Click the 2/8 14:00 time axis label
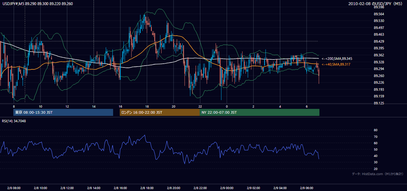 click(x=94, y=188)
